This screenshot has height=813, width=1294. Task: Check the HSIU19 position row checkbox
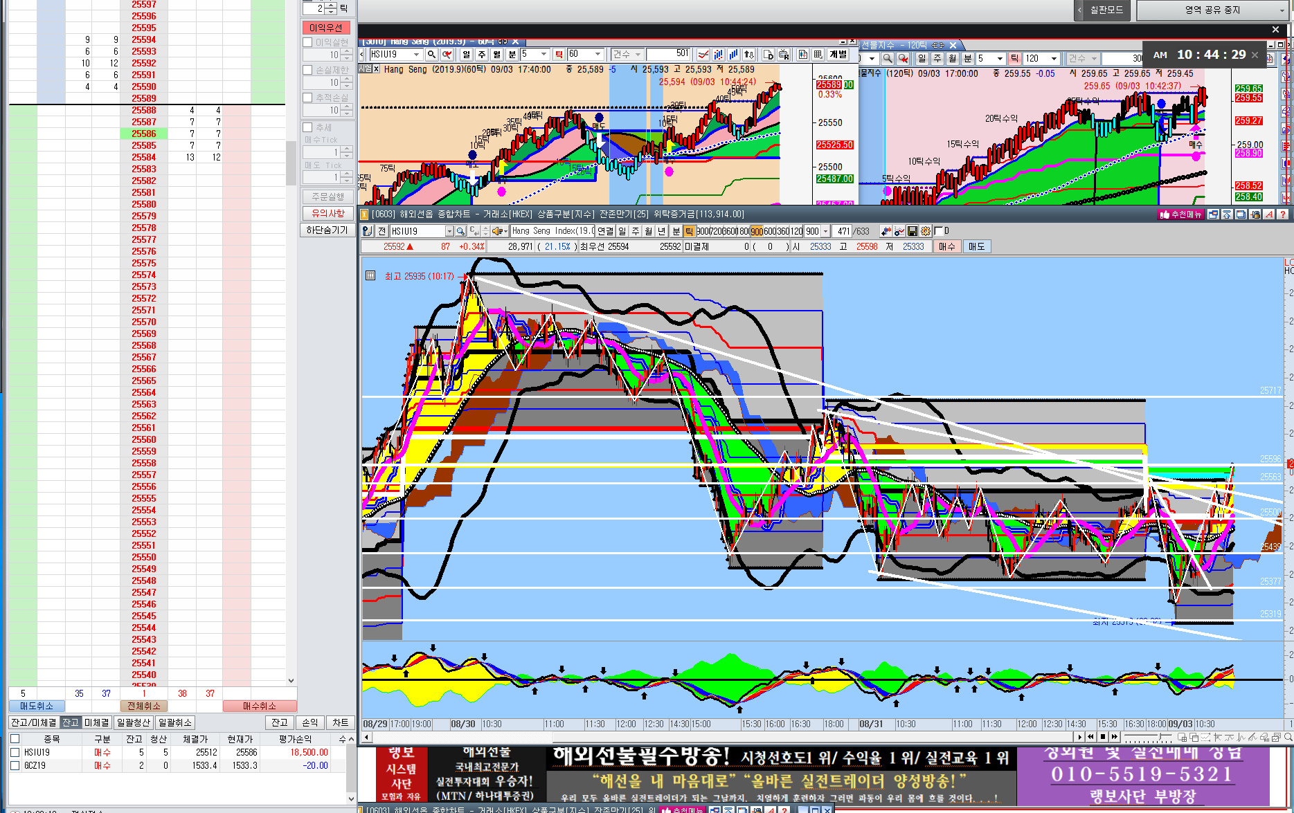(15, 752)
